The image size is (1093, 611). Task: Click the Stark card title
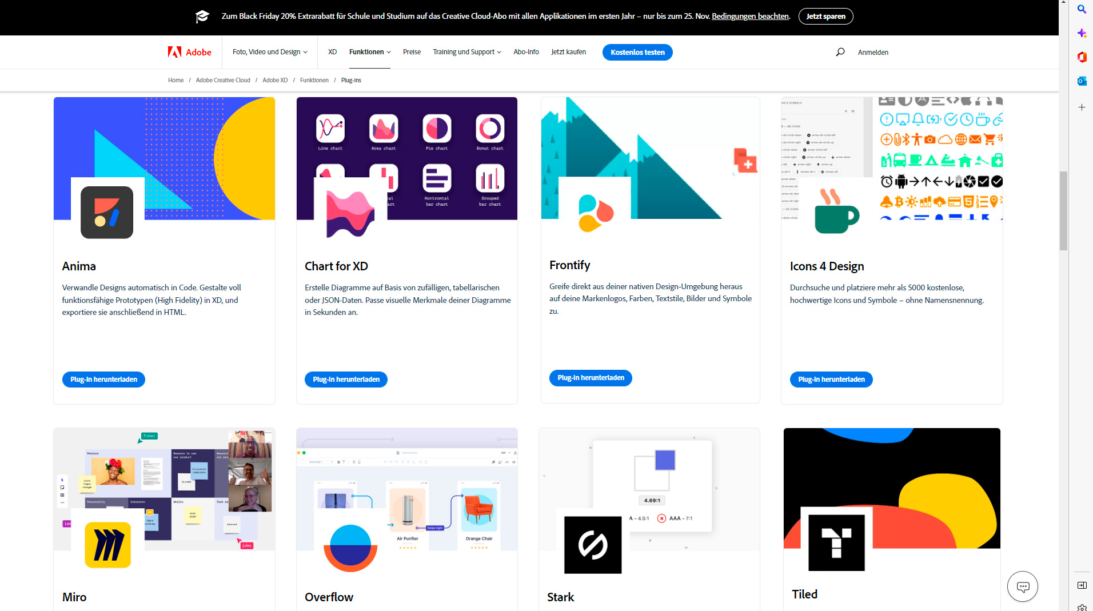(x=560, y=597)
